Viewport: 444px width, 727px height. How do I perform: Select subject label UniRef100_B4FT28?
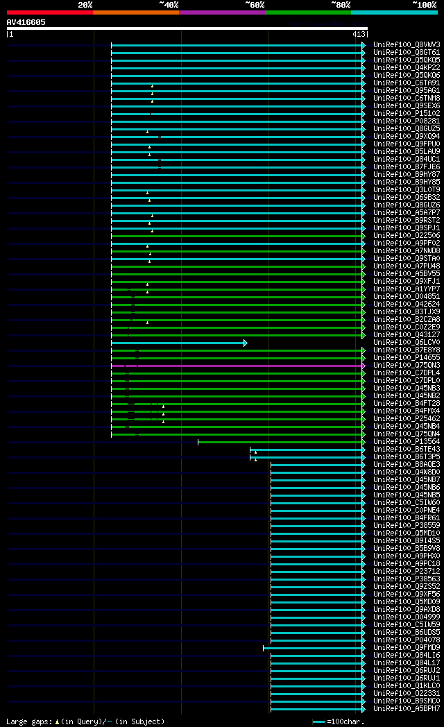[x=407, y=403]
